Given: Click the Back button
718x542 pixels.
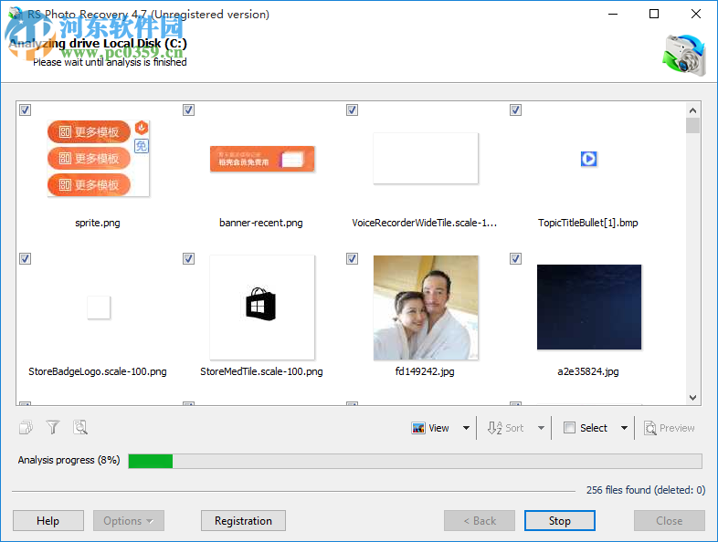Looking at the screenshot, I should (x=480, y=520).
